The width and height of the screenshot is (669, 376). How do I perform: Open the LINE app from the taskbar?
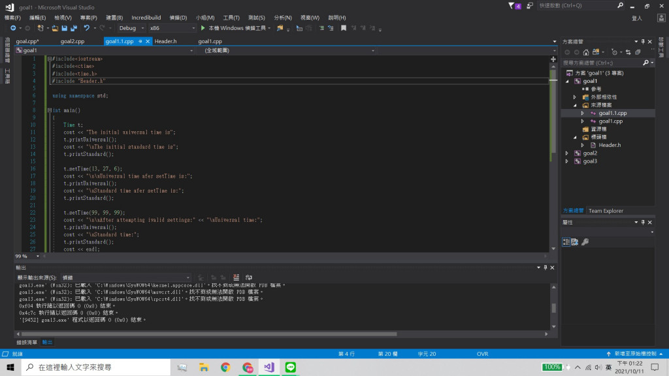click(x=291, y=367)
